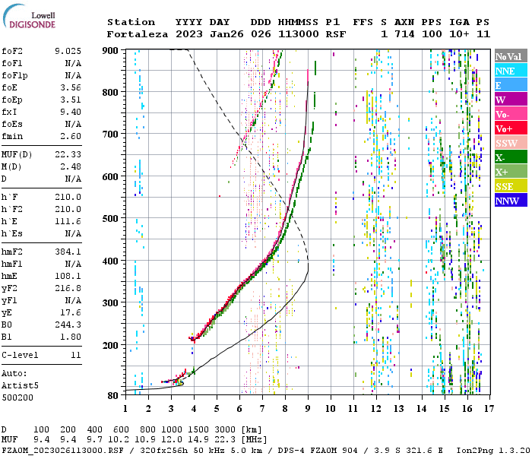Click the 900 km y-axis label

(110, 51)
